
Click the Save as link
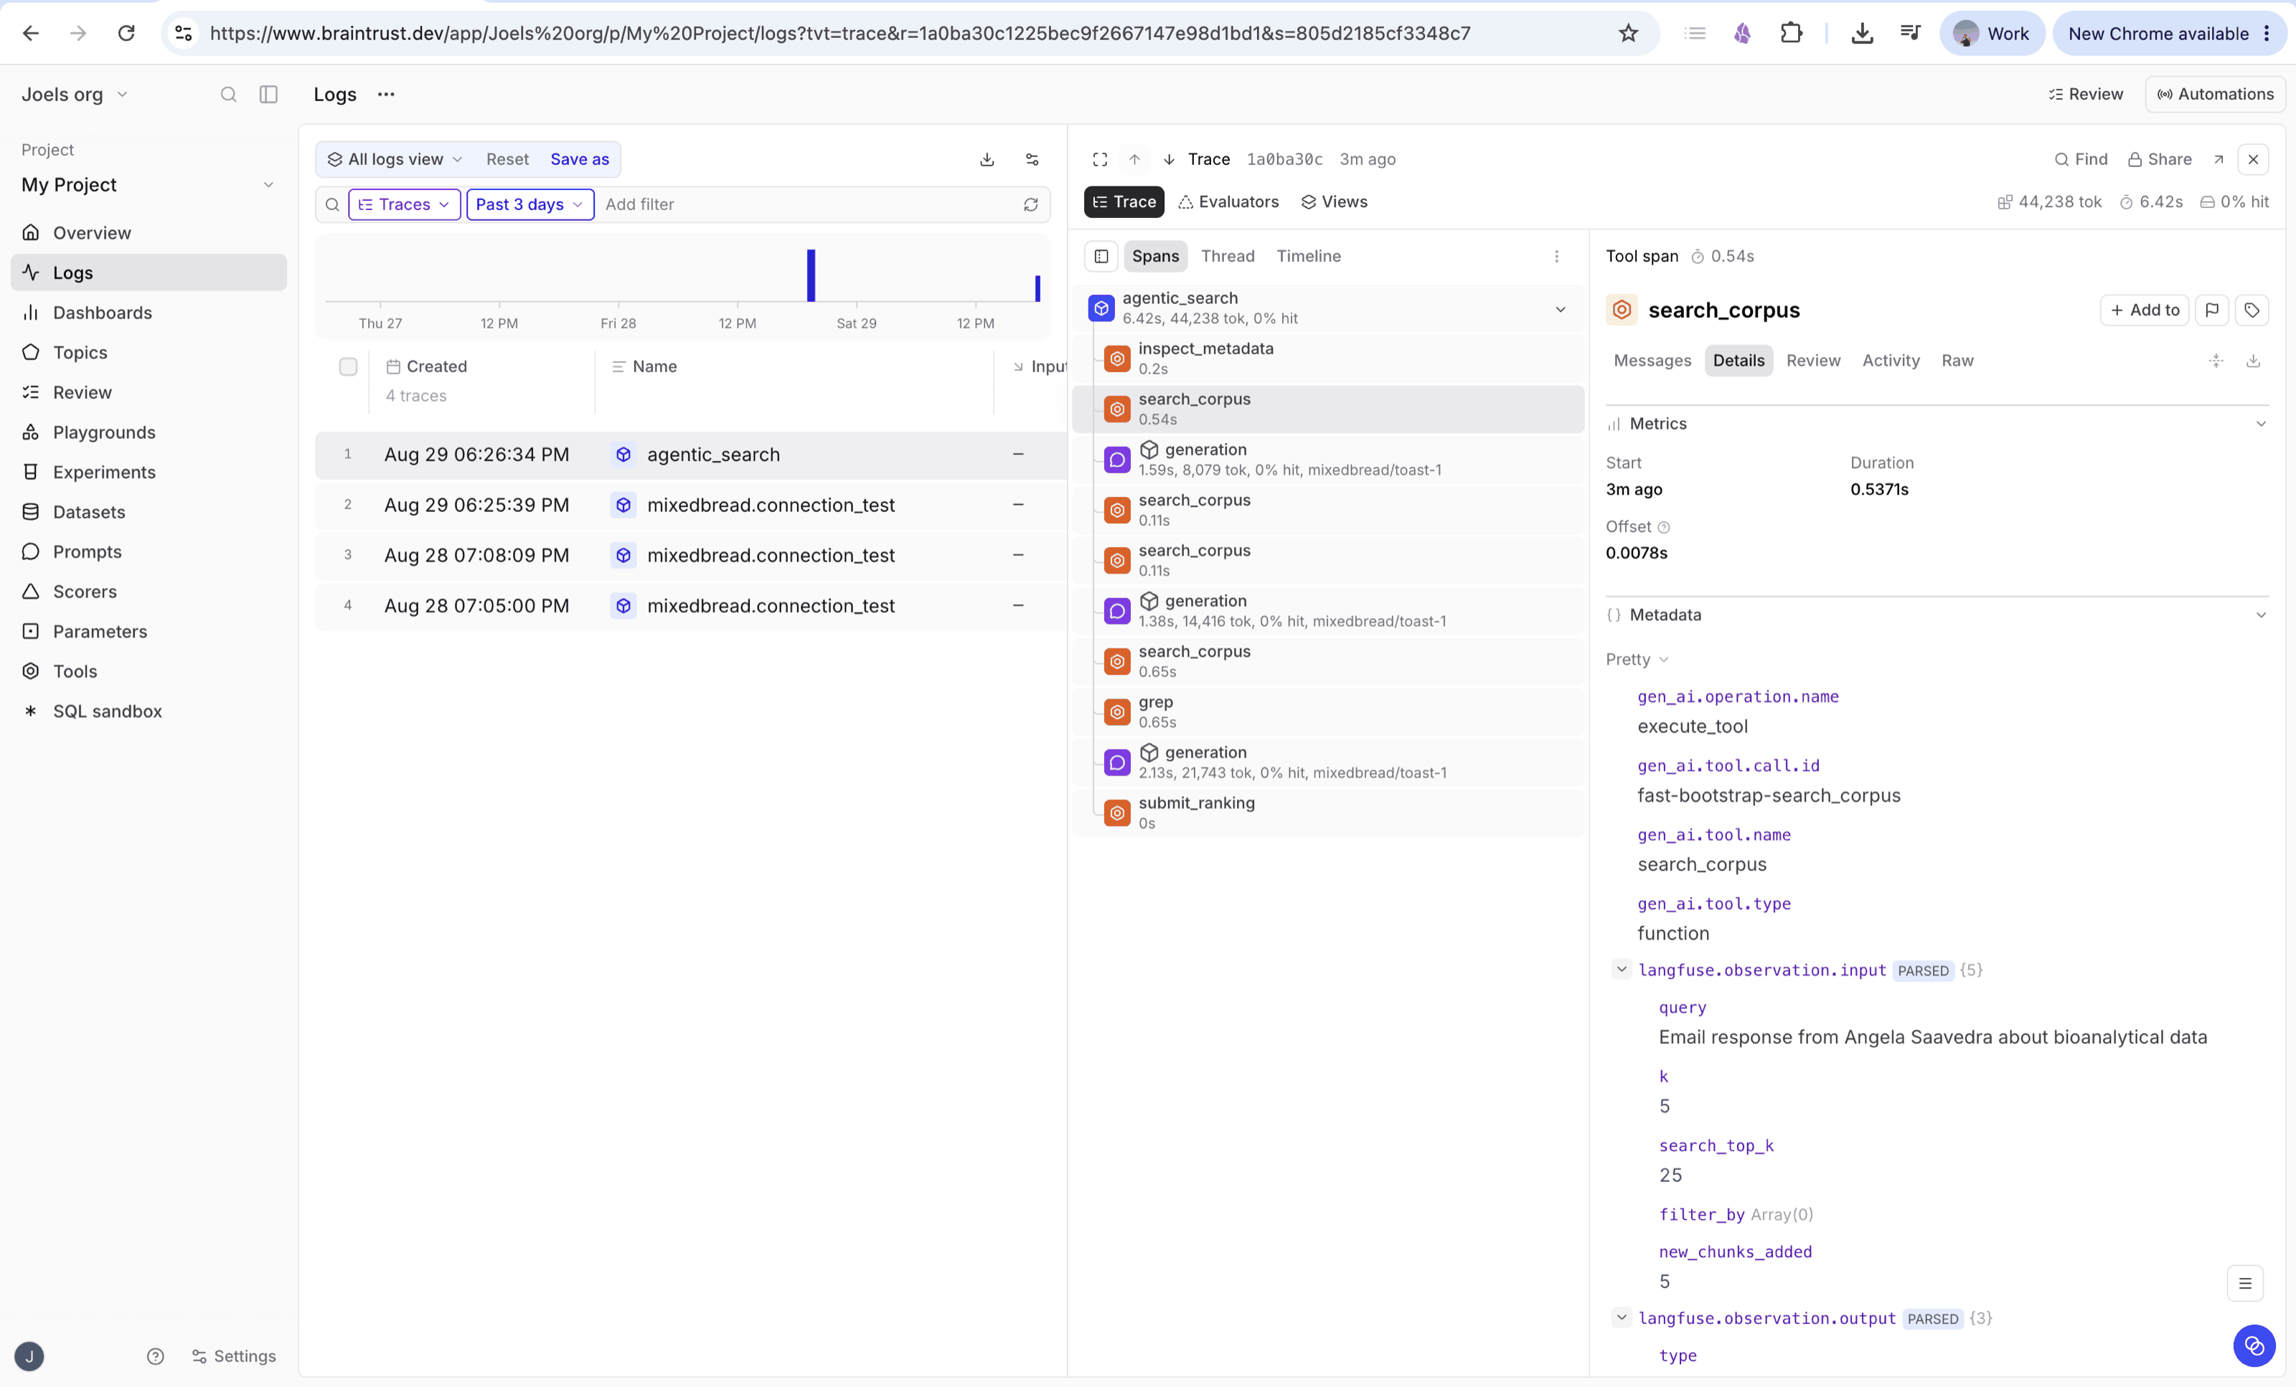pyautogui.click(x=580, y=159)
